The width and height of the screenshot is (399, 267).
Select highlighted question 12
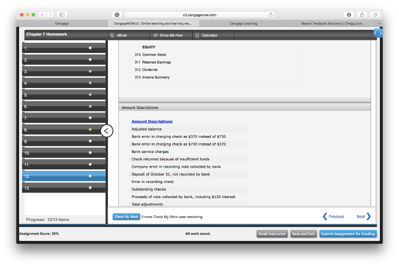pyautogui.click(x=64, y=176)
